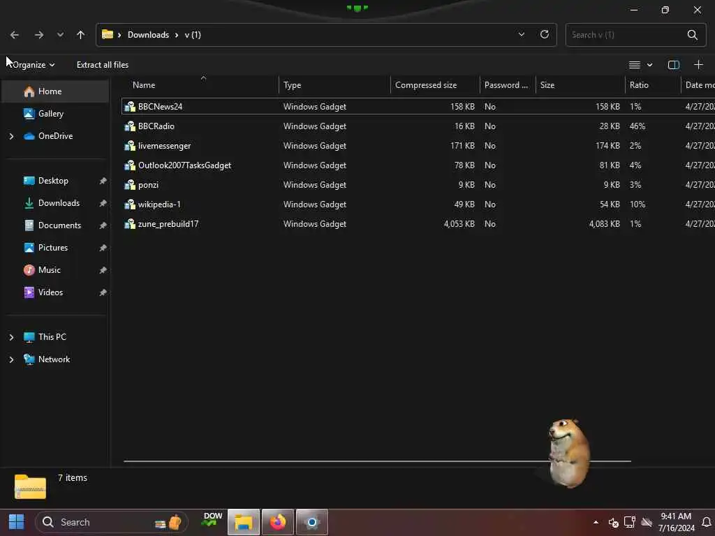Click the v (1) path segment

(x=193, y=35)
